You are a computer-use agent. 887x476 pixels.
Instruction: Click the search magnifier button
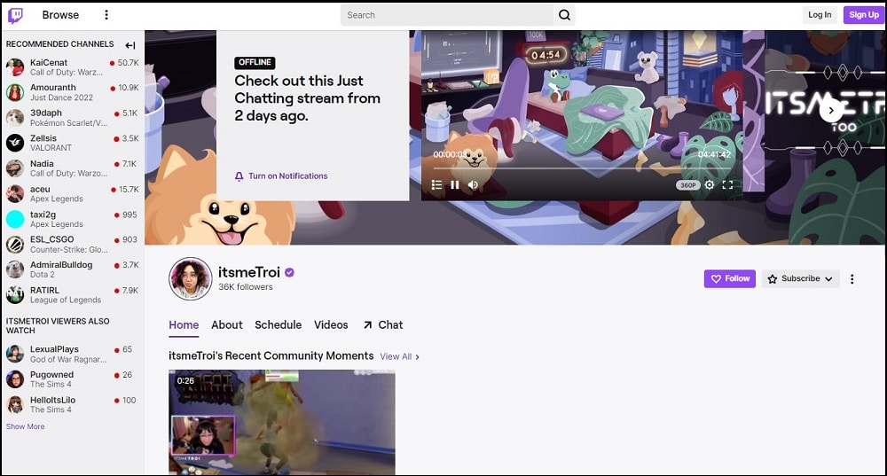(564, 15)
